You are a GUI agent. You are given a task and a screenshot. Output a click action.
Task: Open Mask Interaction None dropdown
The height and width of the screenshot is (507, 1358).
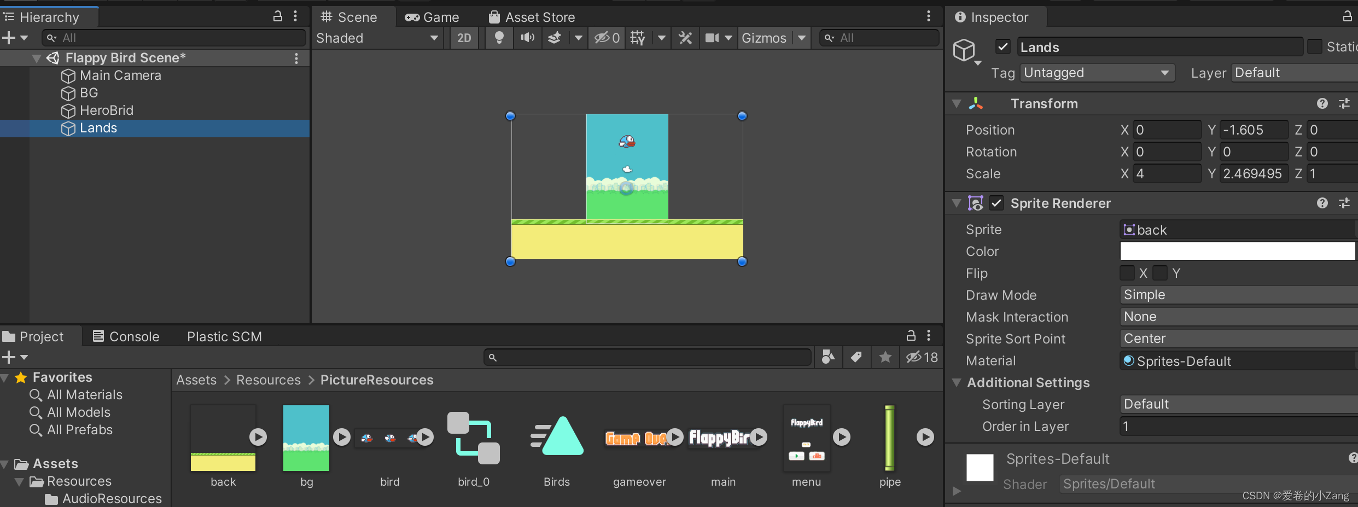1239,317
